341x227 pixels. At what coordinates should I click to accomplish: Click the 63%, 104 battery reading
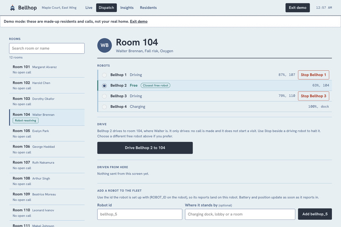pyautogui.click(x=321, y=85)
